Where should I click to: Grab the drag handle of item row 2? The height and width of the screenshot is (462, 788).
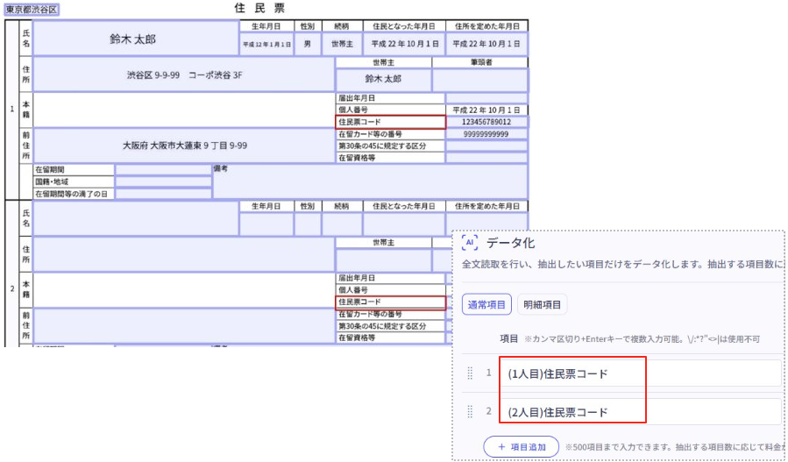click(x=470, y=411)
